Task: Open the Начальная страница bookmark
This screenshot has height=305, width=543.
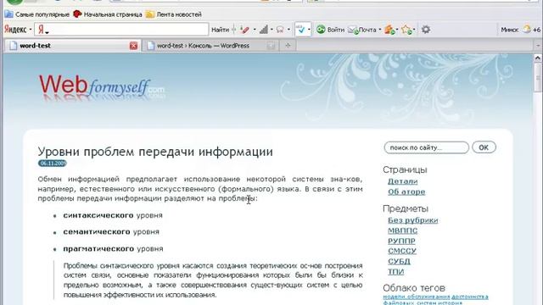Action: pyautogui.click(x=108, y=14)
